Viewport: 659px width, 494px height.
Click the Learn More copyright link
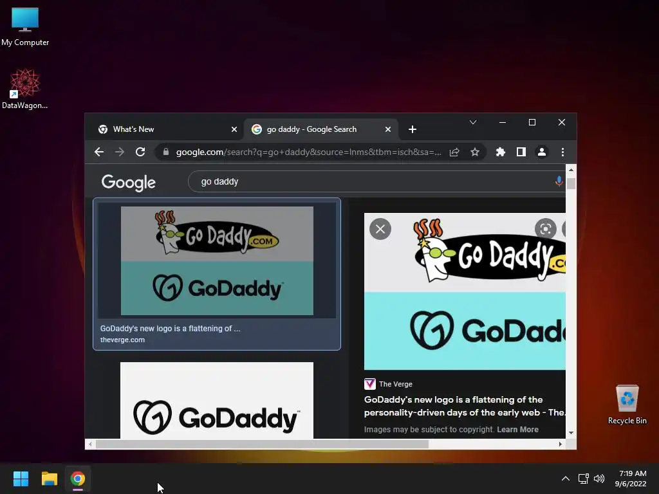pyautogui.click(x=518, y=429)
